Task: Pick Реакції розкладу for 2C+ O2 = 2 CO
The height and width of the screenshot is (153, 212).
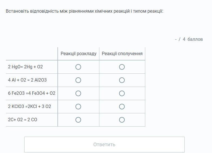Action: [78, 120]
